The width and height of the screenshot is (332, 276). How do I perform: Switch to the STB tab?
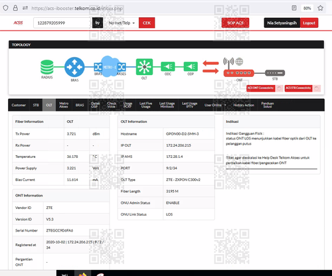pyautogui.click(x=36, y=105)
